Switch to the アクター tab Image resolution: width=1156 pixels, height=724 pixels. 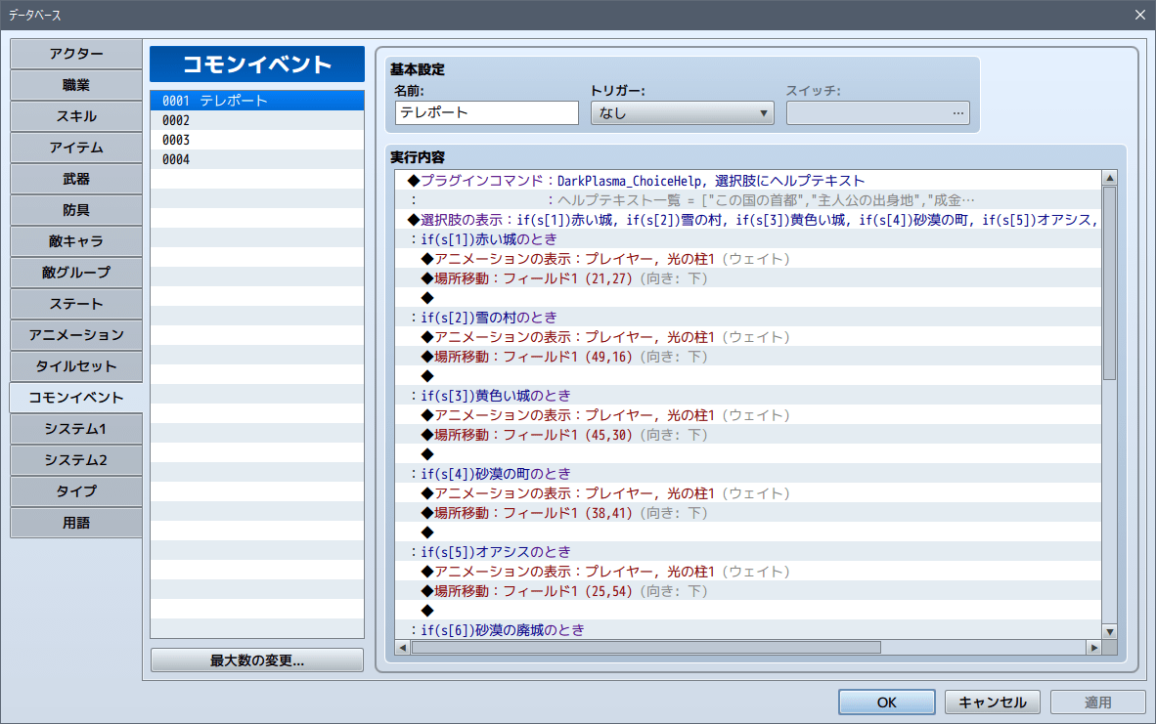(x=76, y=54)
